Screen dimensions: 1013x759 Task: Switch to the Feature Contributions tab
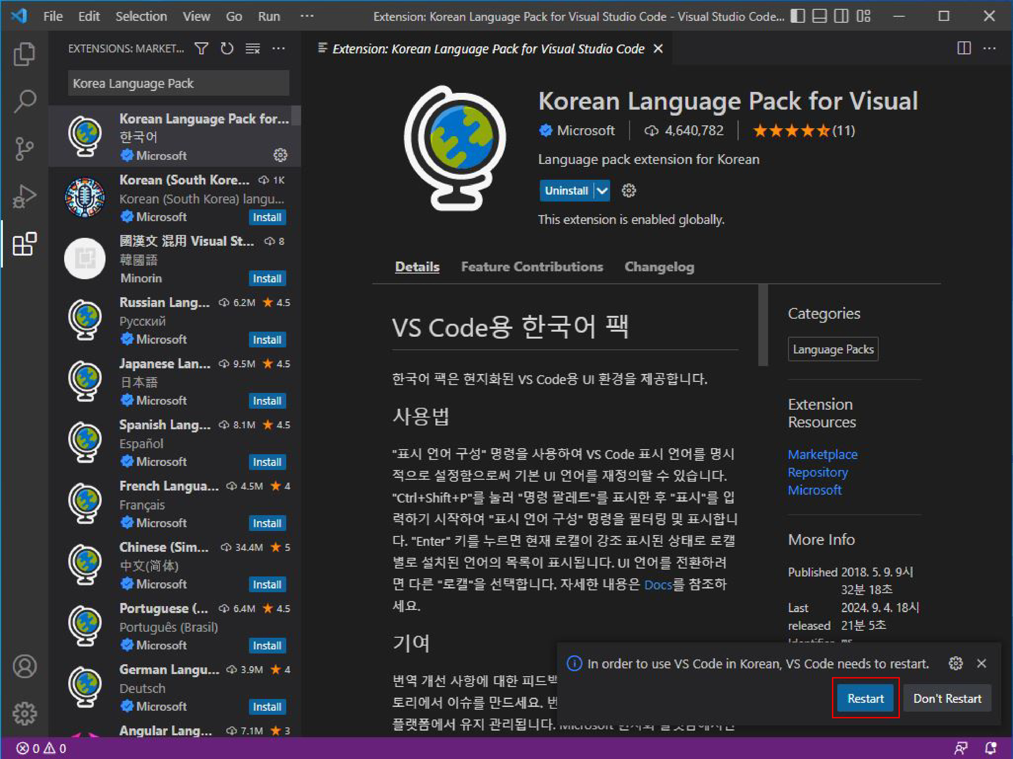pyautogui.click(x=532, y=267)
